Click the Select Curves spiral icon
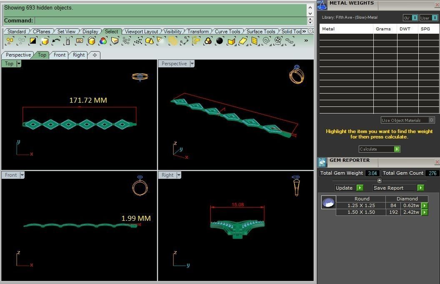 [x=266, y=41]
